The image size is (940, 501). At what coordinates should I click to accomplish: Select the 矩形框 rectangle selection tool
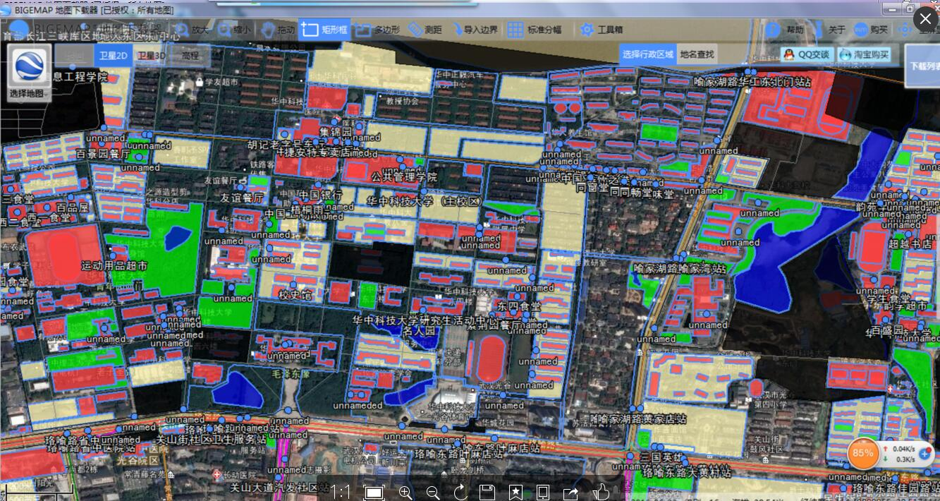(324, 30)
